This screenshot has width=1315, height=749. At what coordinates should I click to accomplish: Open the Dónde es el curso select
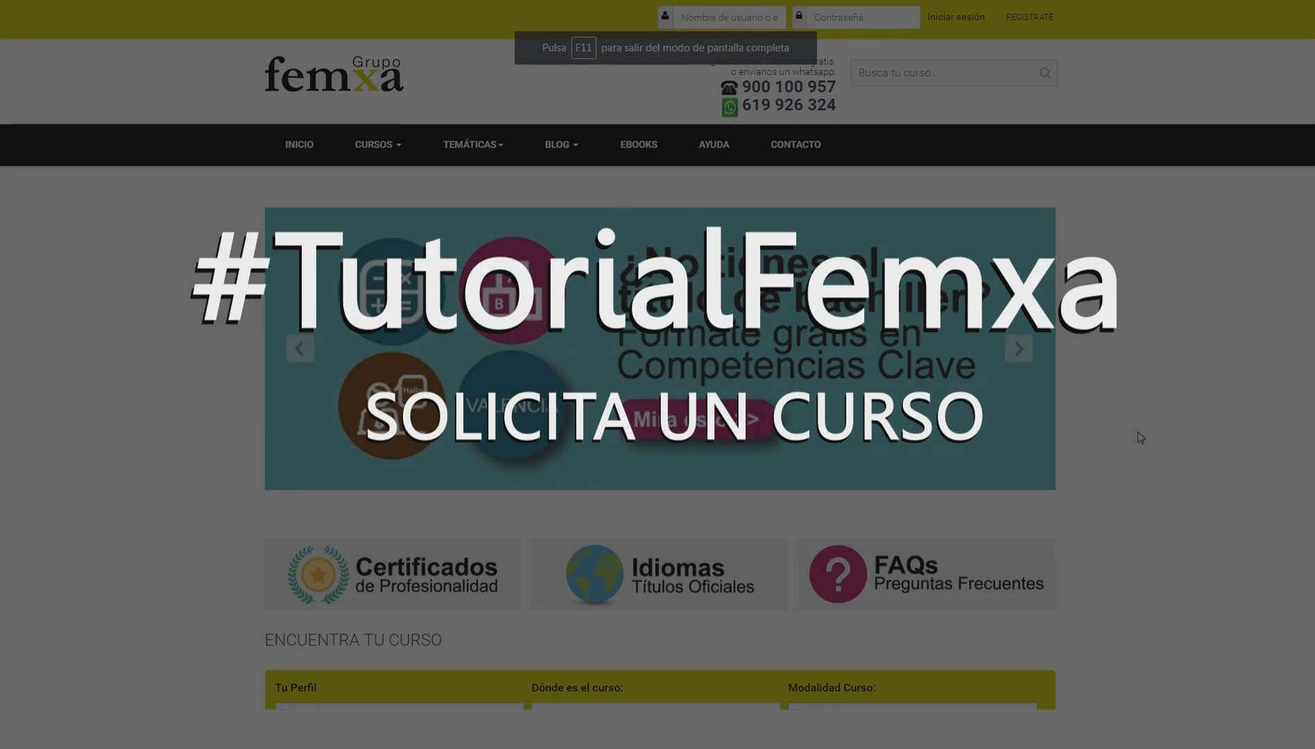click(655, 707)
